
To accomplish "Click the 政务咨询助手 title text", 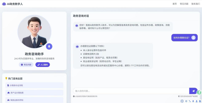I will (x=34, y=54).
